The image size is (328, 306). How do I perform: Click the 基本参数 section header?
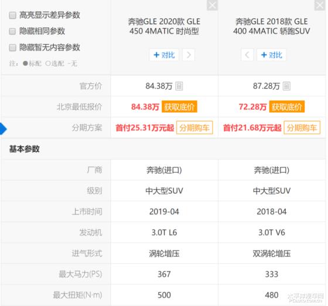point(24,149)
